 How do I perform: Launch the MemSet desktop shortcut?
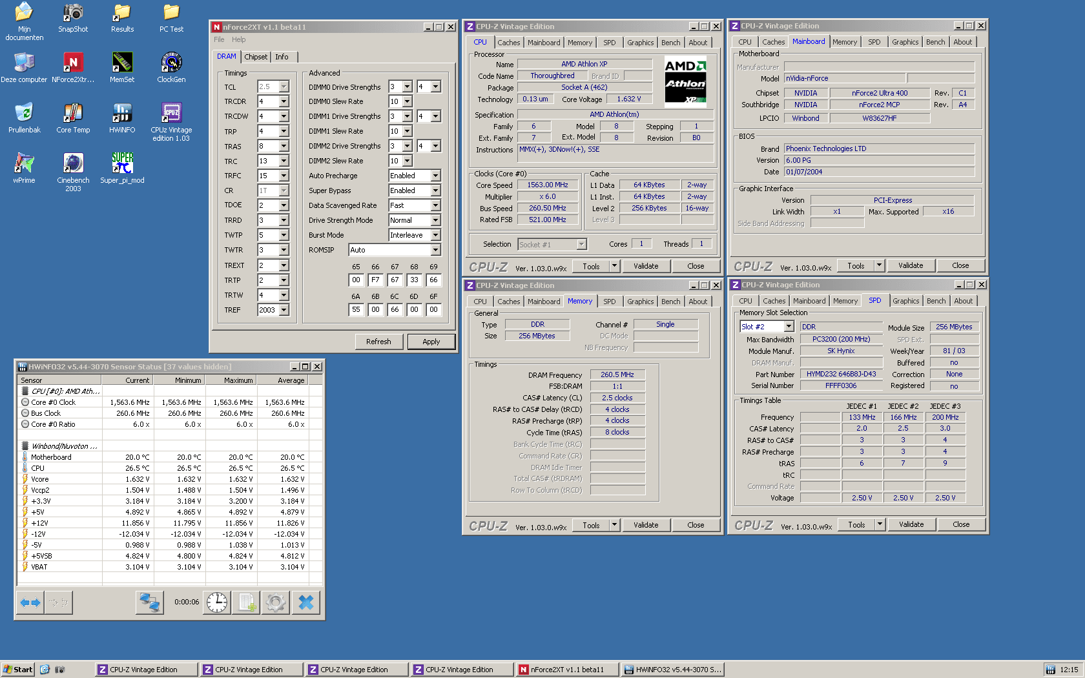(122, 68)
